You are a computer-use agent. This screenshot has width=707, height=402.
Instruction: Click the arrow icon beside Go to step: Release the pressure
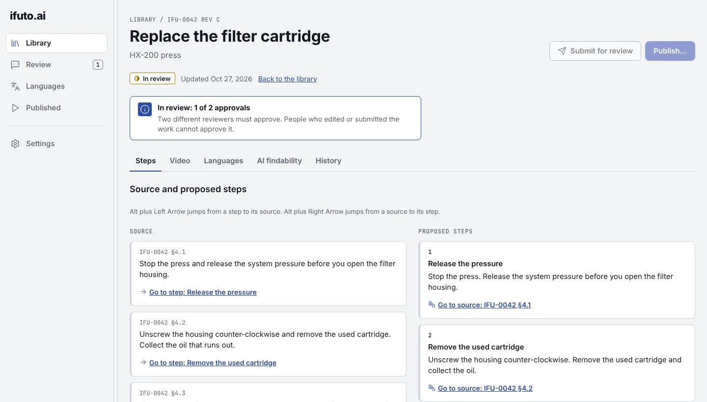(143, 292)
